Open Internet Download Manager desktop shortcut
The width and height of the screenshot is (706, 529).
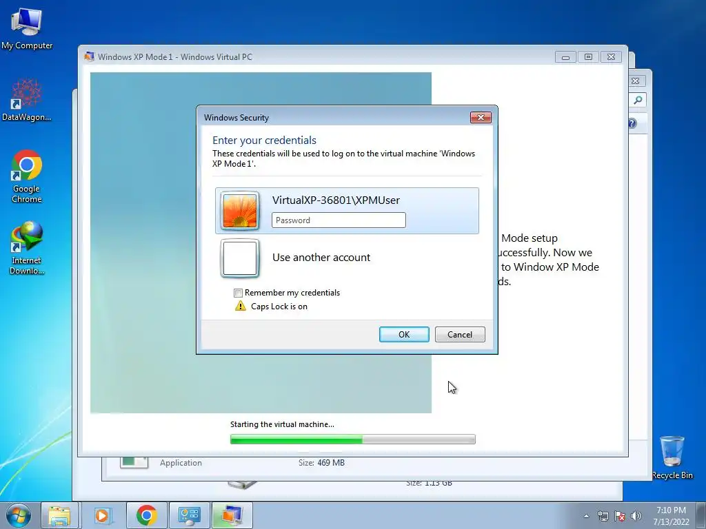pos(27,248)
